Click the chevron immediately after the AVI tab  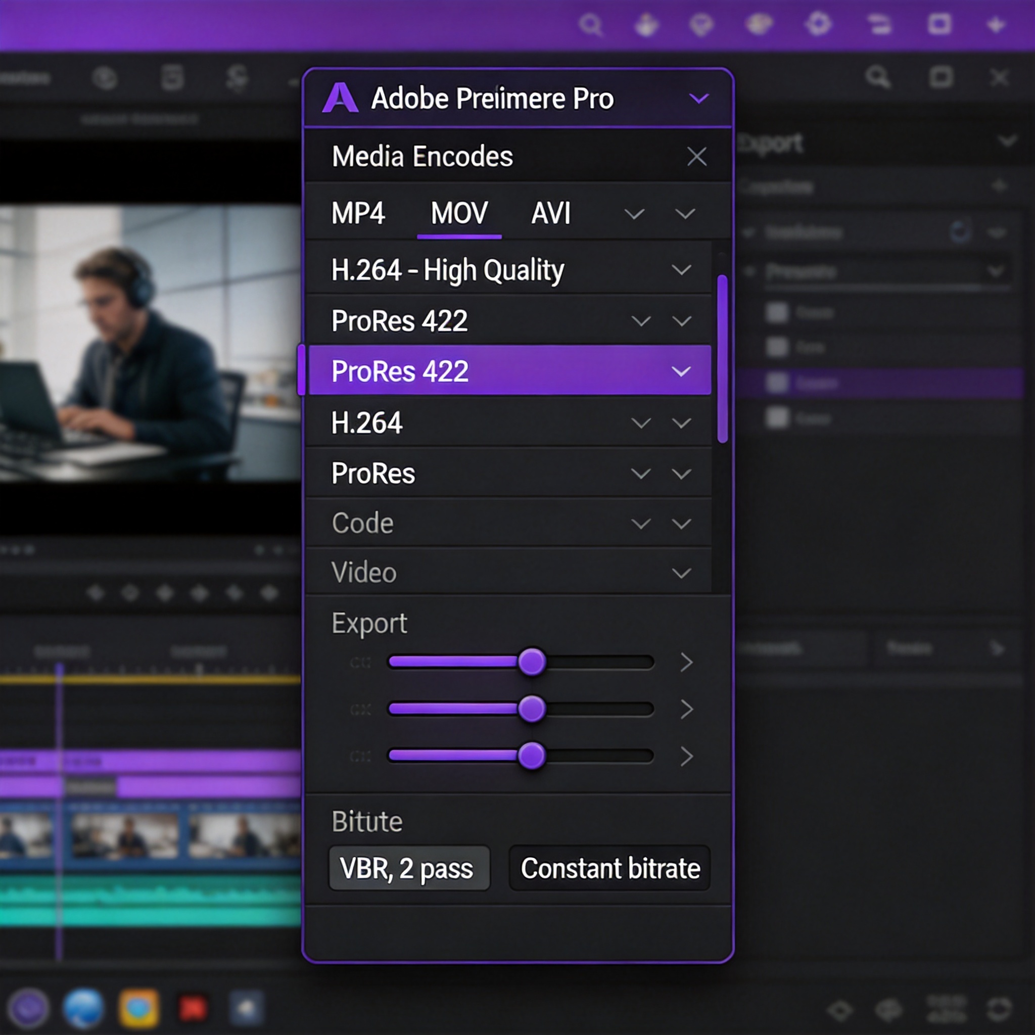pyautogui.click(x=634, y=214)
